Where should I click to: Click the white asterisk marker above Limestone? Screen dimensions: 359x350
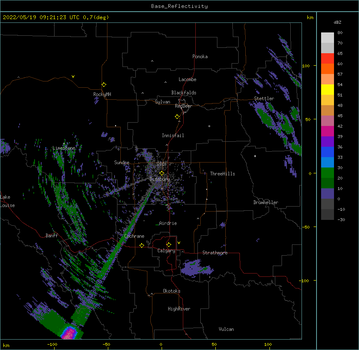pyautogui.click(x=64, y=144)
